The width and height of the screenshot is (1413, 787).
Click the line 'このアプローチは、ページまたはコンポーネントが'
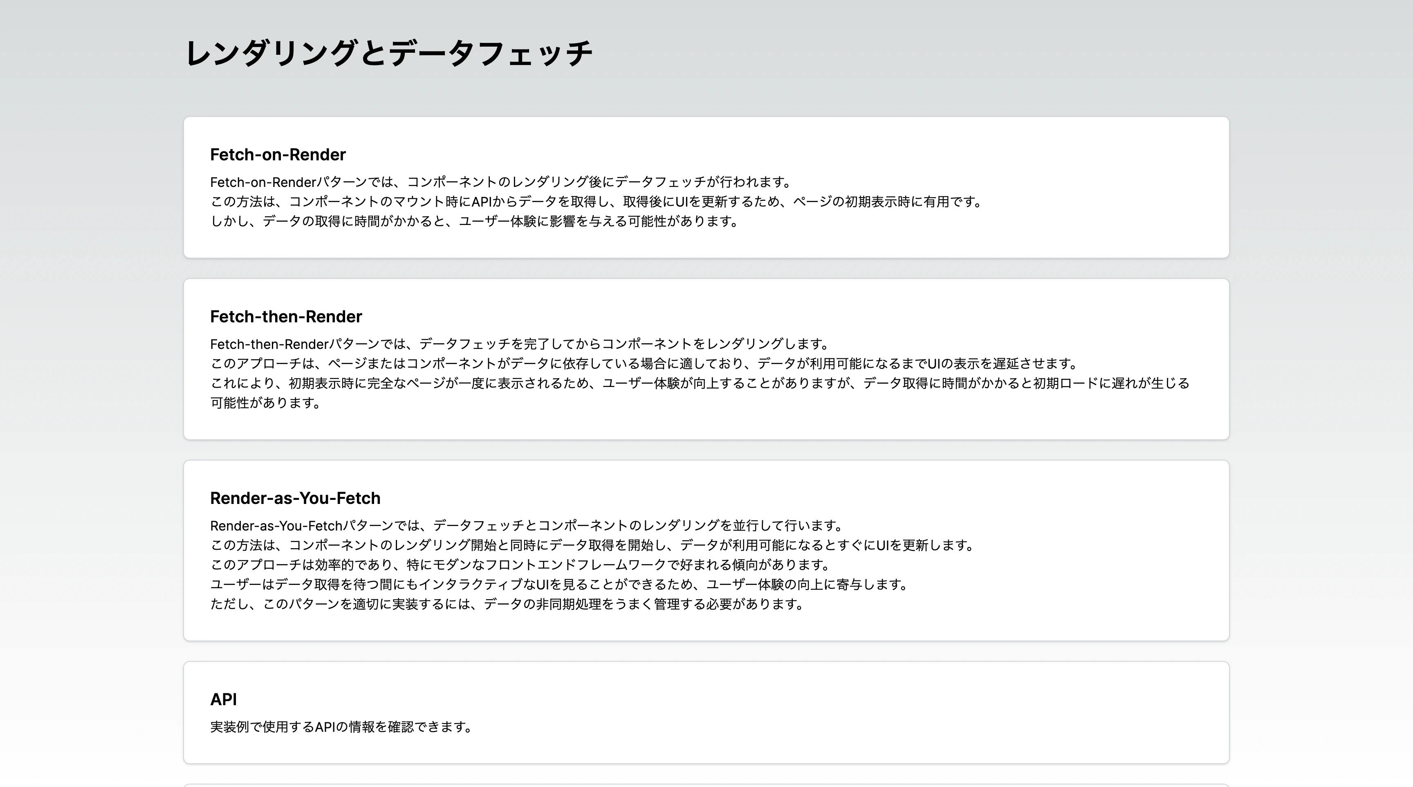coord(645,364)
